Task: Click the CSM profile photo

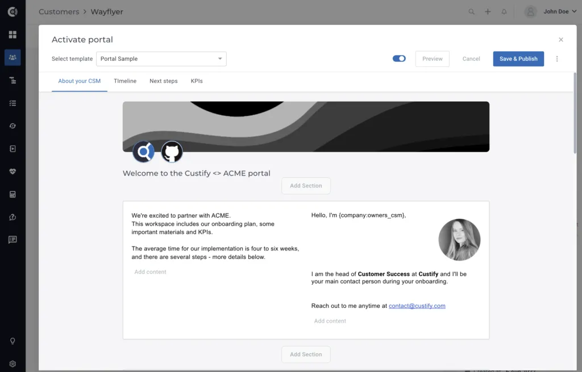Action: [x=459, y=240]
